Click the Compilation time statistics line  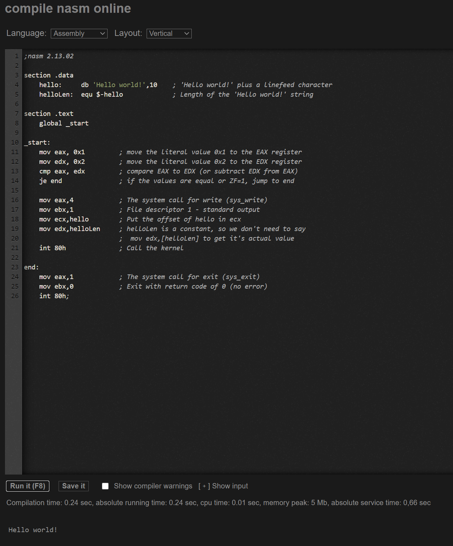point(218,503)
